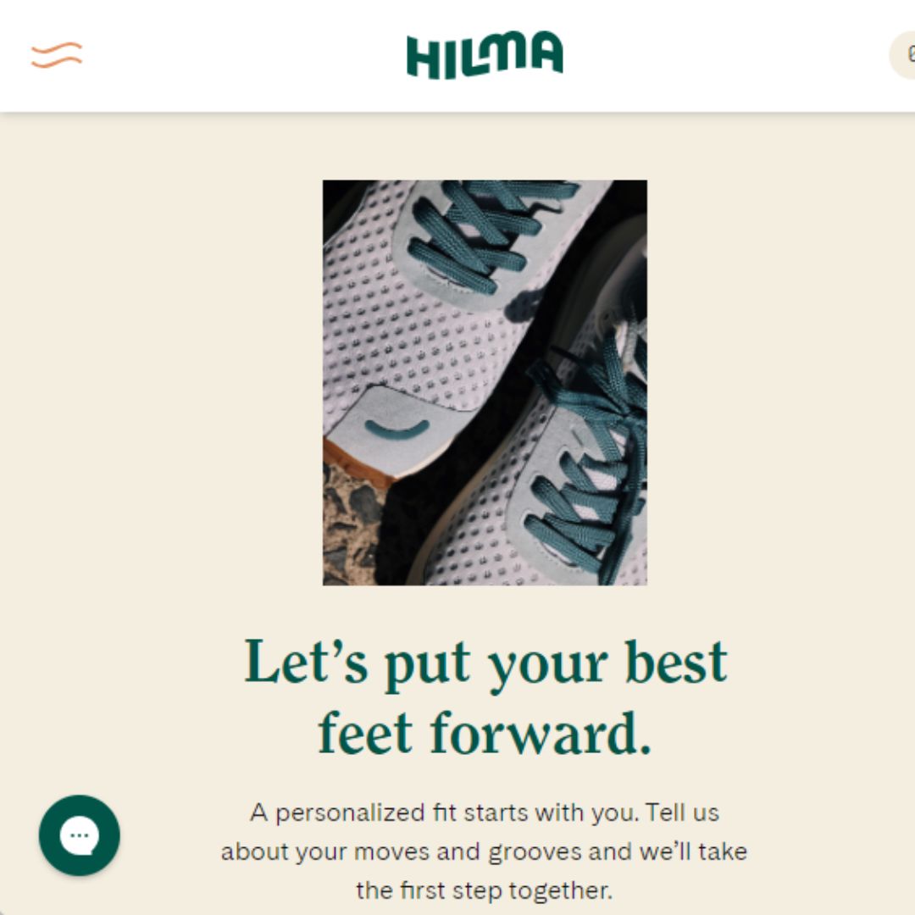Open the wavy-lines navigation menu
The width and height of the screenshot is (915, 915).
point(57,55)
